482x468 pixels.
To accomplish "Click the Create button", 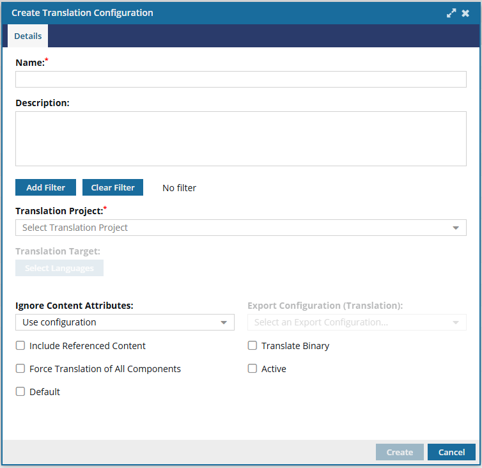I will (x=400, y=452).
